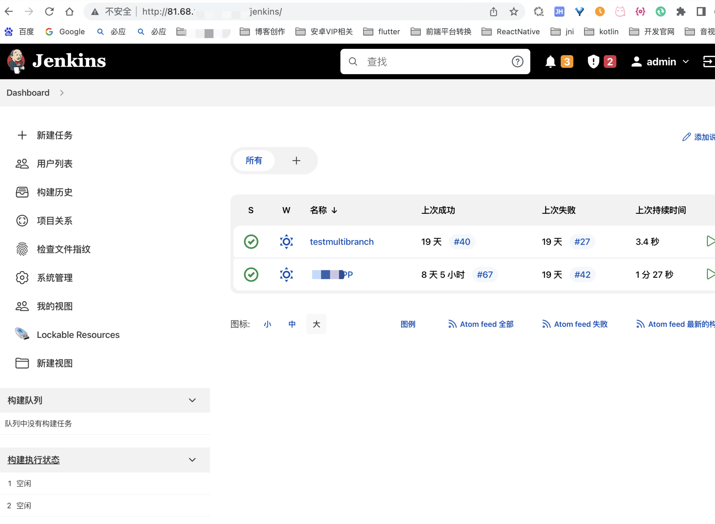Collapse the 构建队列 panel
The height and width of the screenshot is (524, 715).
tap(192, 400)
